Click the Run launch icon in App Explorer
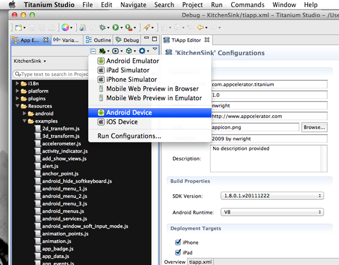The image size is (339, 265). pos(115,51)
